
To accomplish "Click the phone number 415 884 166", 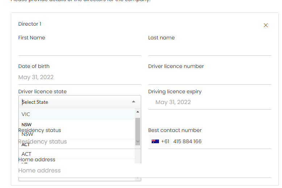I will click(x=188, y=141).
